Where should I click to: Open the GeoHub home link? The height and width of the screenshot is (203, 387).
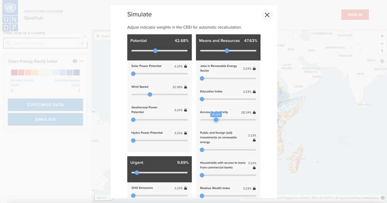34,18
